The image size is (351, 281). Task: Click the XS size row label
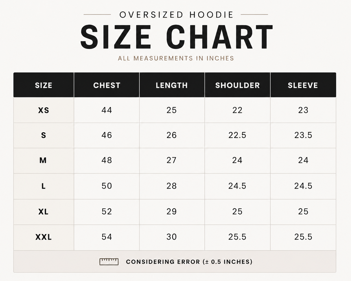[44, 110]
